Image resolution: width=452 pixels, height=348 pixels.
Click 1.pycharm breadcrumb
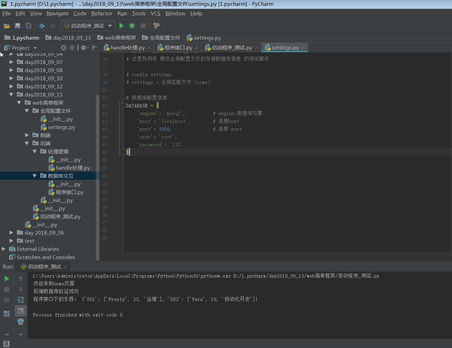(22, 38)
